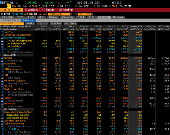Select the Key stats sub-tab
Viewport: 170px width, 135px height.
pyautogui.click(x=28, y=20)
